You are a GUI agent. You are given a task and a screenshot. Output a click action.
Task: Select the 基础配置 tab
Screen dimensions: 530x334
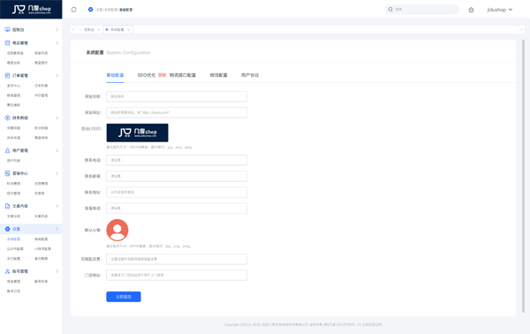pyautogui.click(x=115, y=75)
